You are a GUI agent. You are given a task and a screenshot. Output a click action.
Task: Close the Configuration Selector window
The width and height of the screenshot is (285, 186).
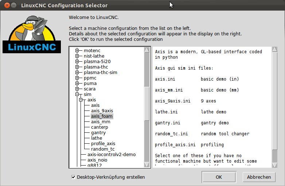pos(7,5)
